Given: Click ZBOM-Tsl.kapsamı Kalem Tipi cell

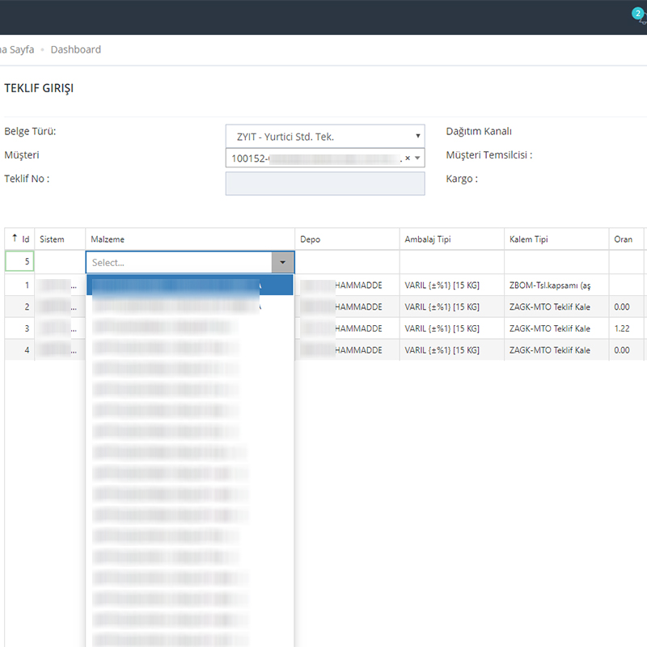Looking at the screenshot, I should click(556, 285).
